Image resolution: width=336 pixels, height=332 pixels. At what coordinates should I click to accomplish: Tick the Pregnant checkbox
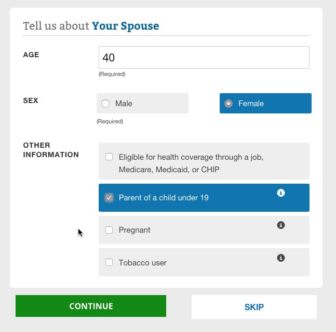click(109, 230)
